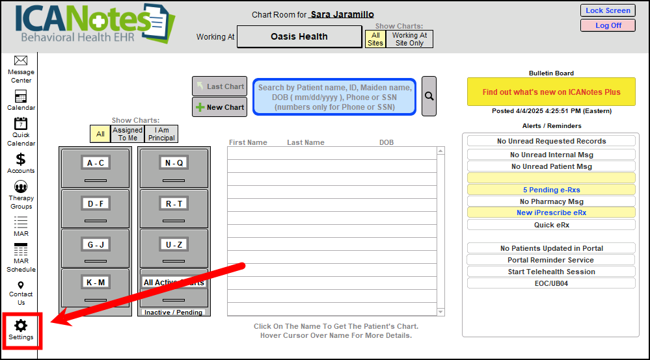Image resolution: width=650 pixels, height=360 pixels.
Task: Select All Sites show charts option
Action: (375, 39)
